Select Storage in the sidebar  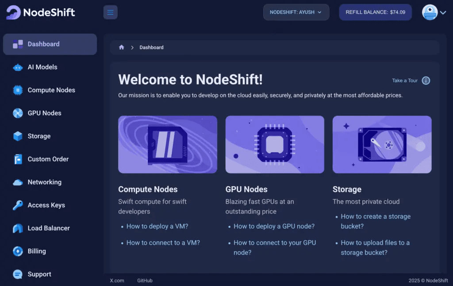[x=39, y=136]
